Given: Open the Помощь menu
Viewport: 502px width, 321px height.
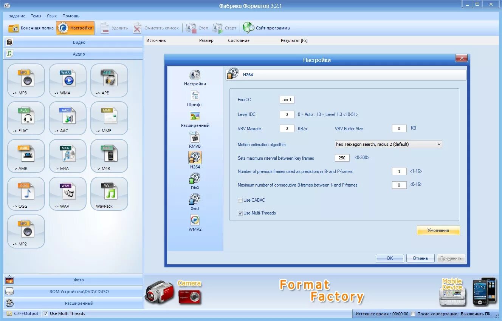Looking at the screenshot, I should pyautogui.click(x=71, y=16).
